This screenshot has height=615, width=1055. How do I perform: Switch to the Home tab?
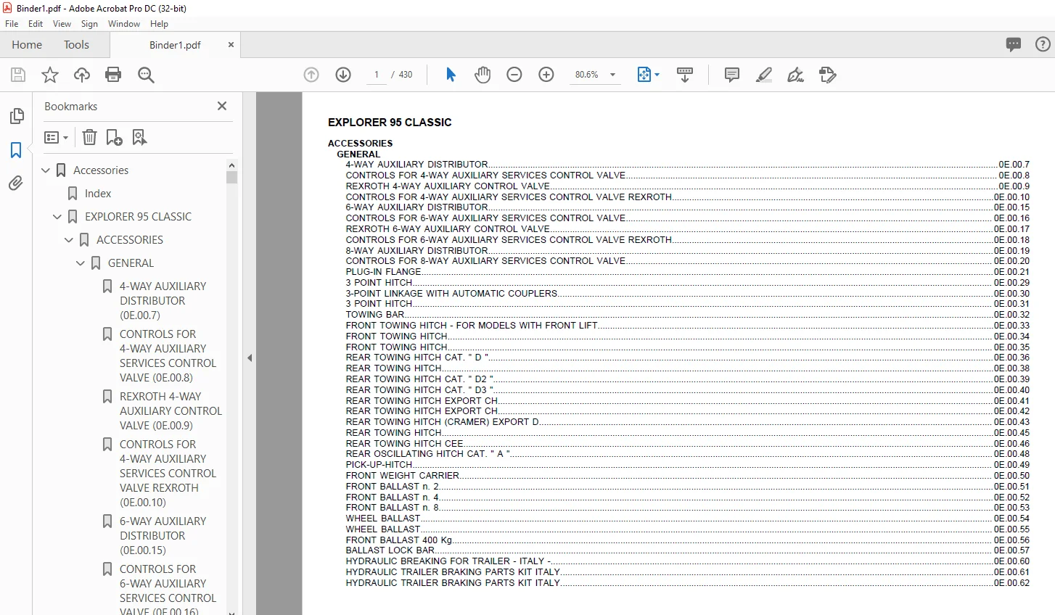(x=27, y=45)
